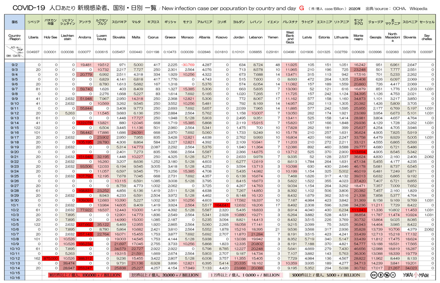Viewport: 440px width, 283px height.
Task: Click the 北マケドニア Japanese header
Action: (392, 22)
